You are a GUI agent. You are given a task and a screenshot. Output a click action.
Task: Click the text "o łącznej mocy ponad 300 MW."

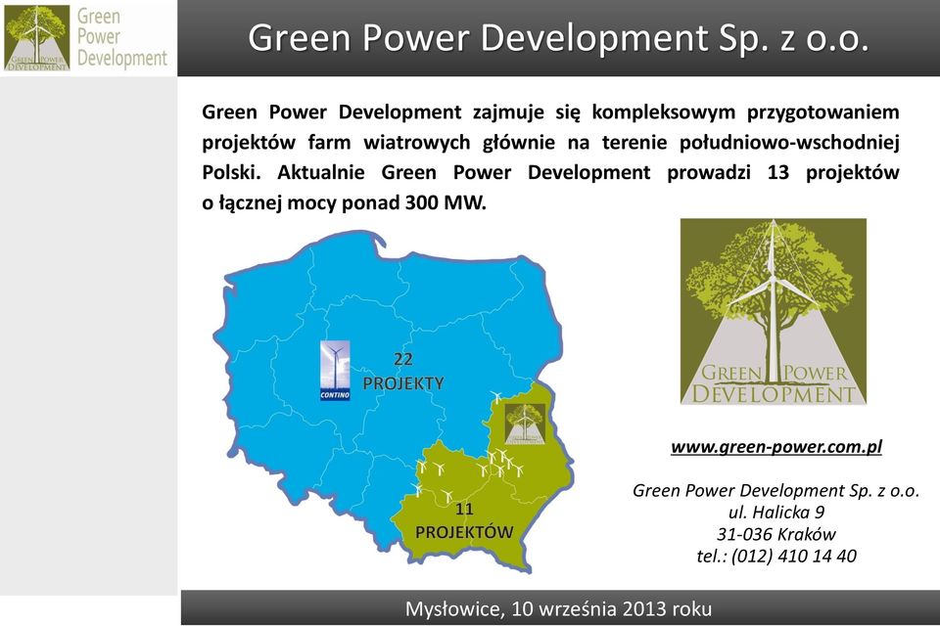pyautogui.click(x=344, y=203)
